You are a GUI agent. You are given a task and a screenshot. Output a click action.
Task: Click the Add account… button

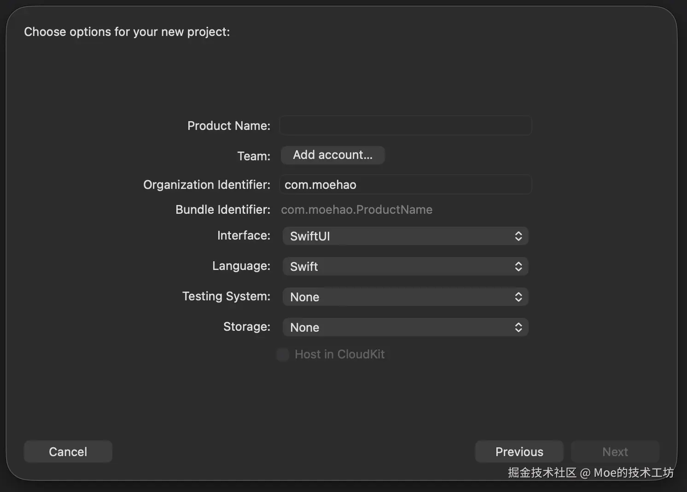click(x=332, y=155)
